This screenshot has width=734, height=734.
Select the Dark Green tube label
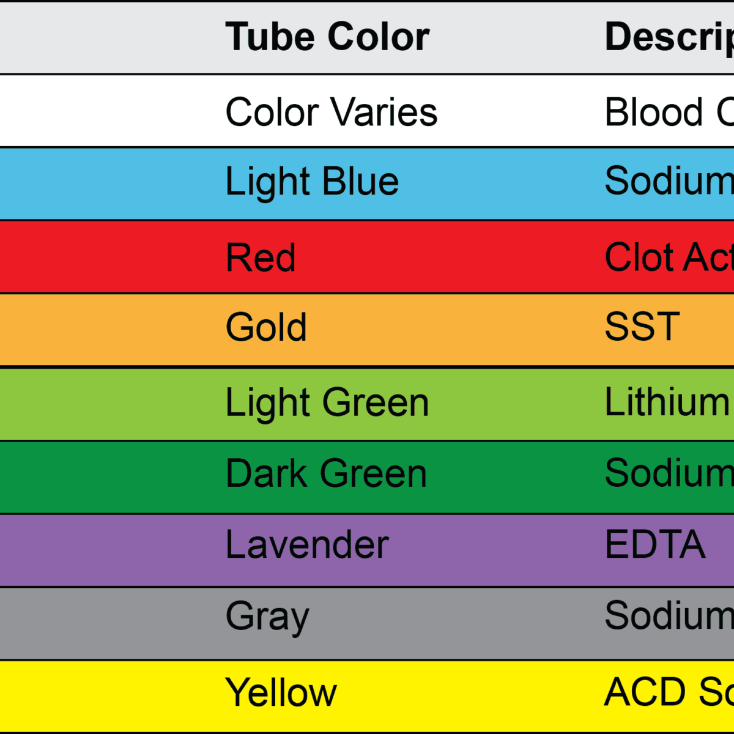pos(326,473)
